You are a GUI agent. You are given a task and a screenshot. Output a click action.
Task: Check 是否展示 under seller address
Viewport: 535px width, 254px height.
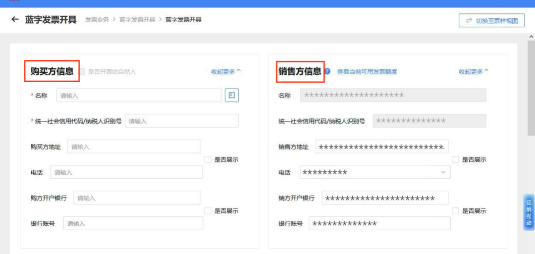point(455,159)
